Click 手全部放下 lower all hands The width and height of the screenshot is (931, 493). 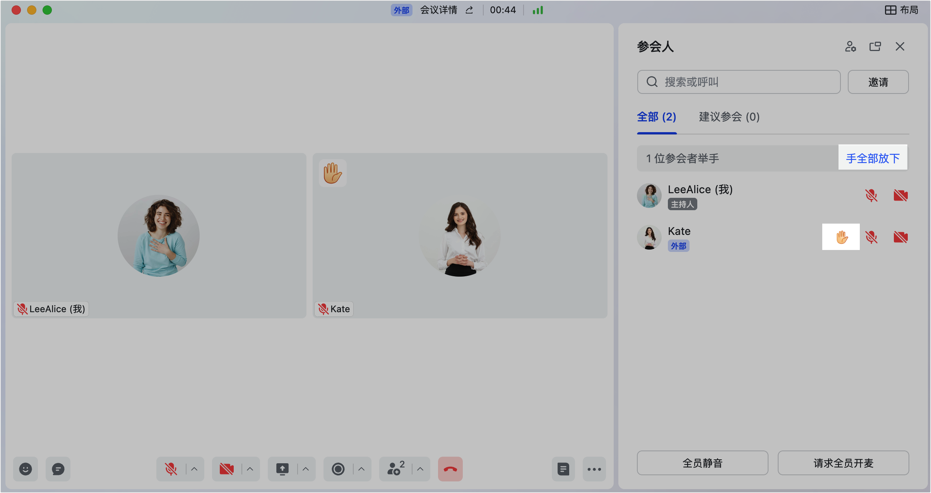pos(873,158)
